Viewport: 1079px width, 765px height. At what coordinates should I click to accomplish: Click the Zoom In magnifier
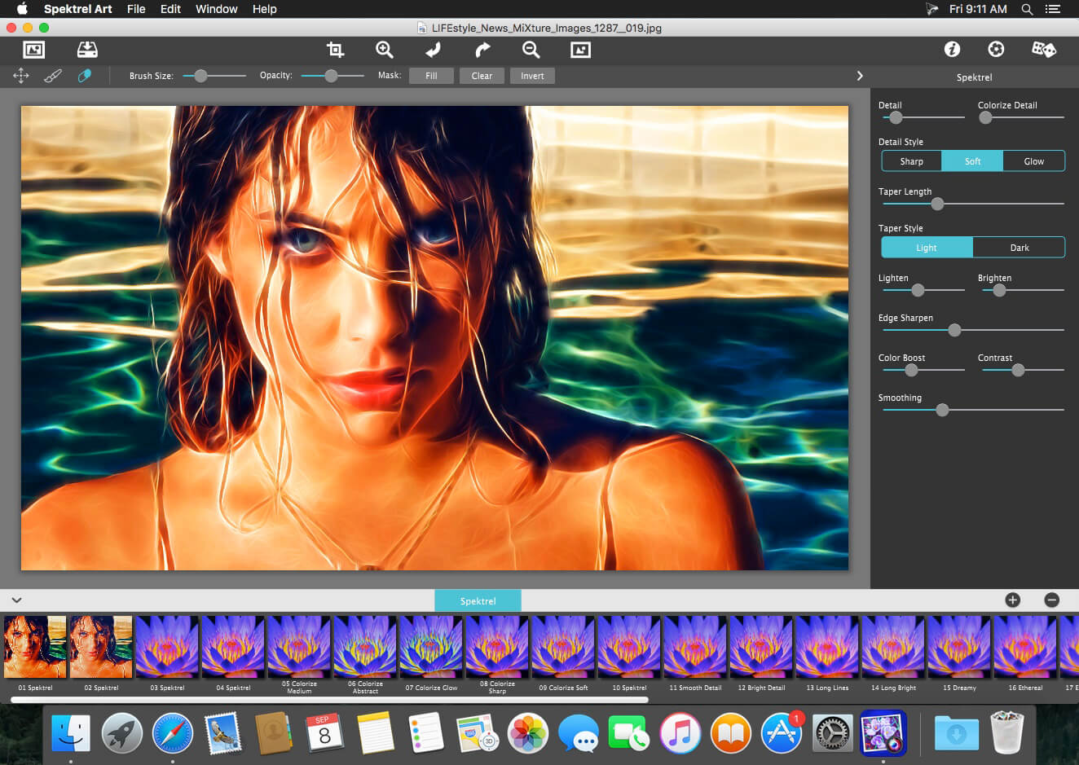(384, 50)
